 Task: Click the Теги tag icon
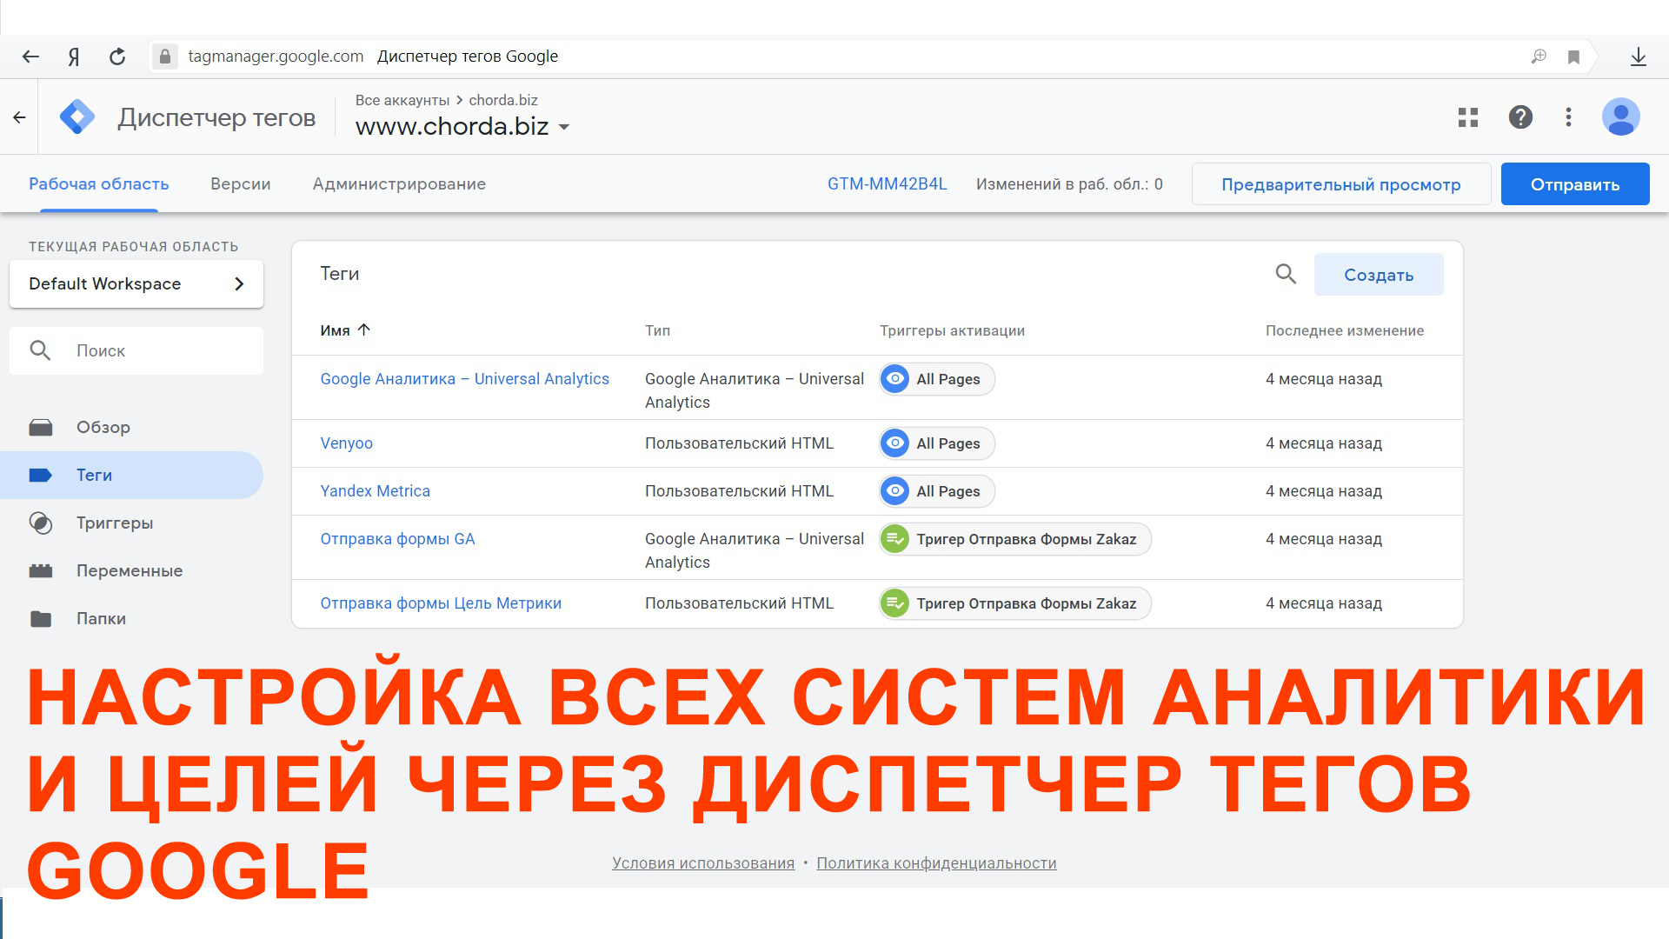tap(41, 476)
